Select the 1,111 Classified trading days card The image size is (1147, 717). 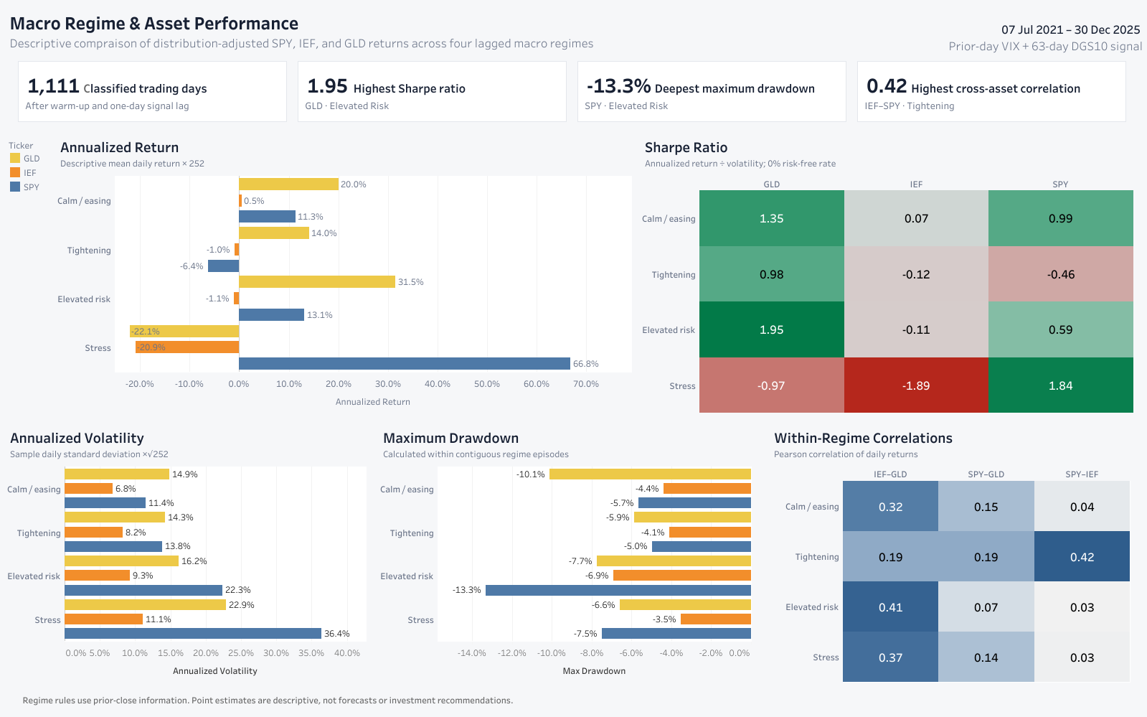(152, 91)
